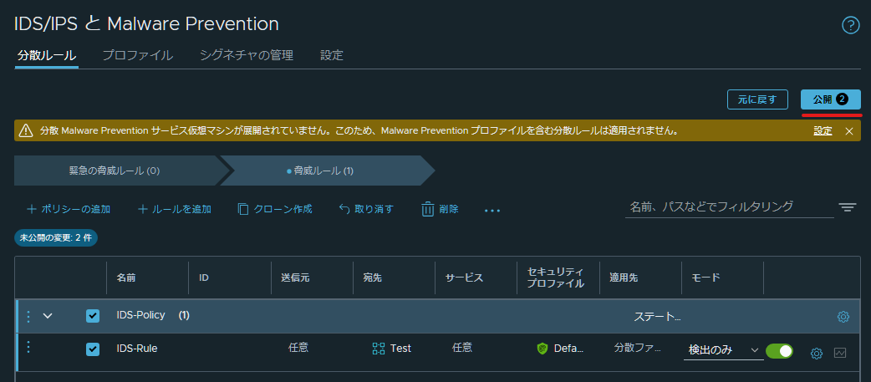Focus the name/path filter input field
Screen dimensions: 871x382
730,207
